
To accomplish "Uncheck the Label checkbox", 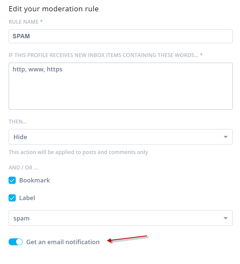I will tap(12, 198).
